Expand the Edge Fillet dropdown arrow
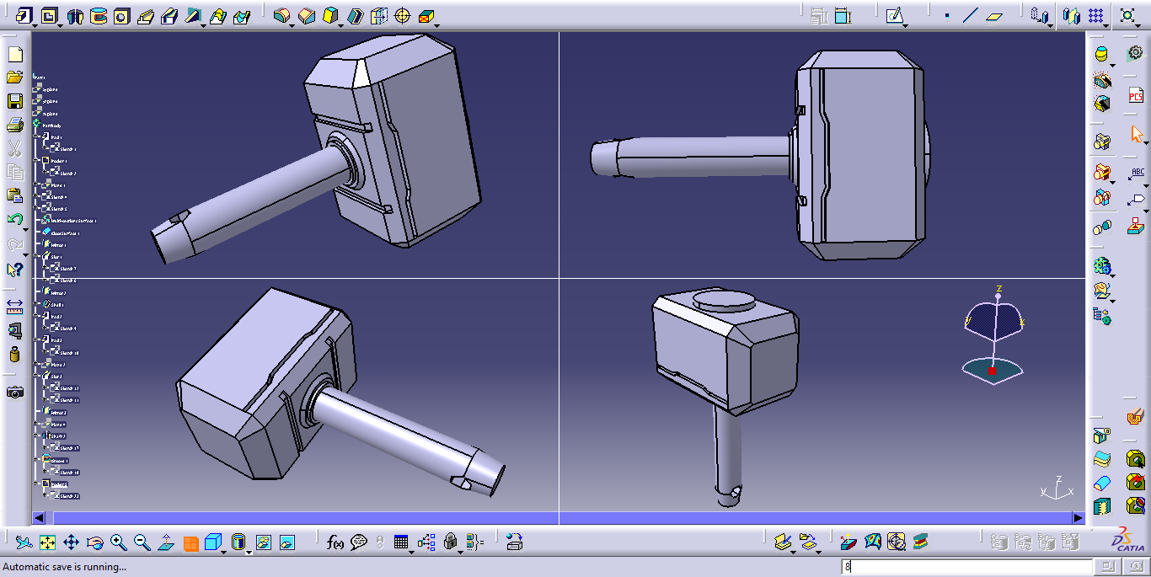Image resolution: width=1151 pixels, height=577 pixels. 292,24
